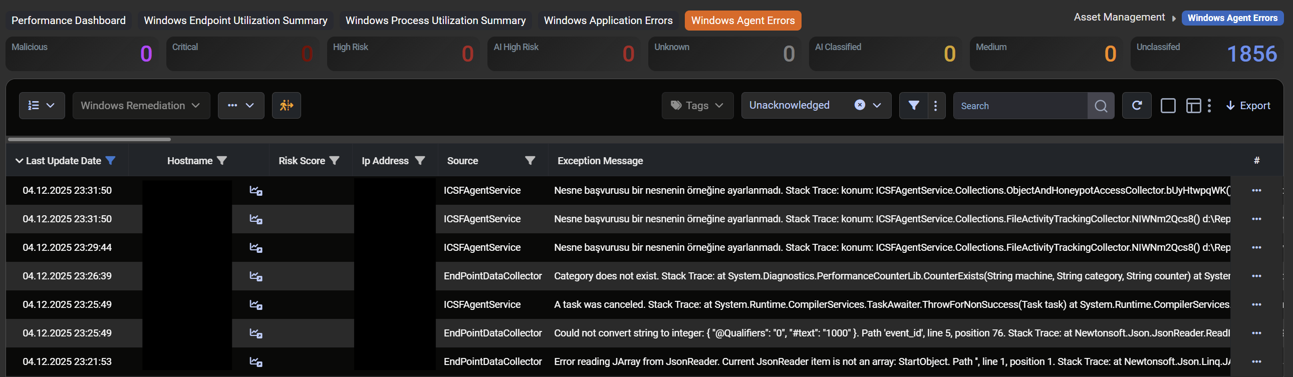
Task: Filter the Hostname column via funnel icon
Action: (222, 160)
